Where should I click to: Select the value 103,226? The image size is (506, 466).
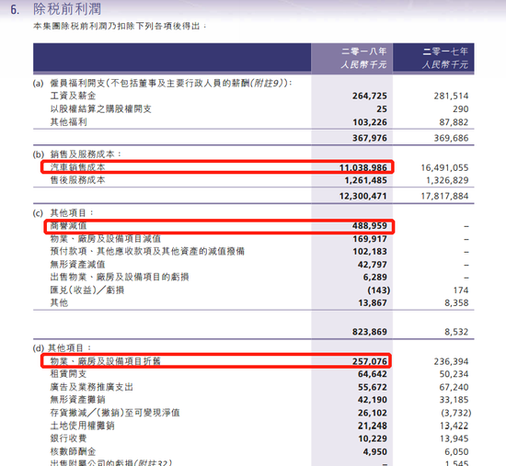click(370, 122)
